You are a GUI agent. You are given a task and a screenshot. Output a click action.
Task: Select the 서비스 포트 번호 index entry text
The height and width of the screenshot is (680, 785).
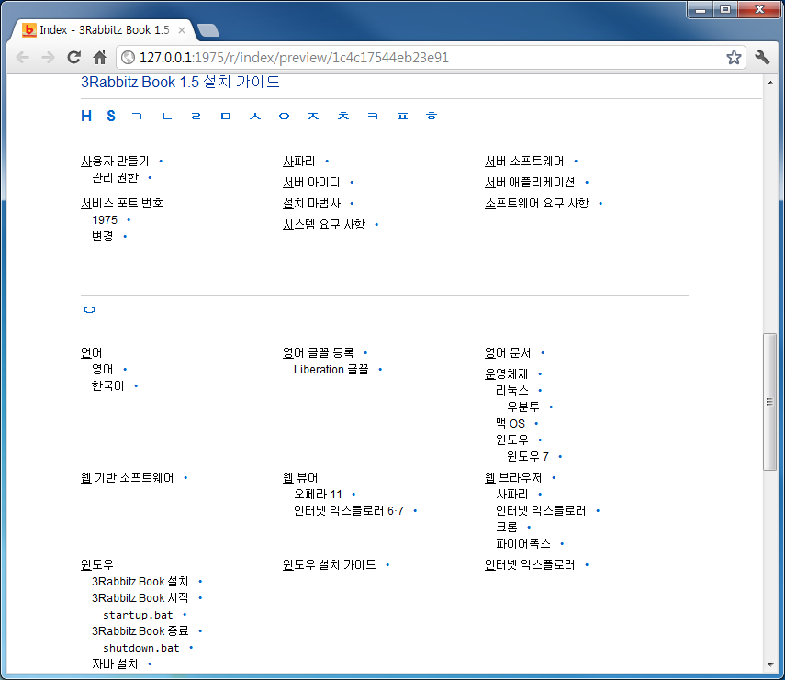pyautogui.click(x=122, y=203)
